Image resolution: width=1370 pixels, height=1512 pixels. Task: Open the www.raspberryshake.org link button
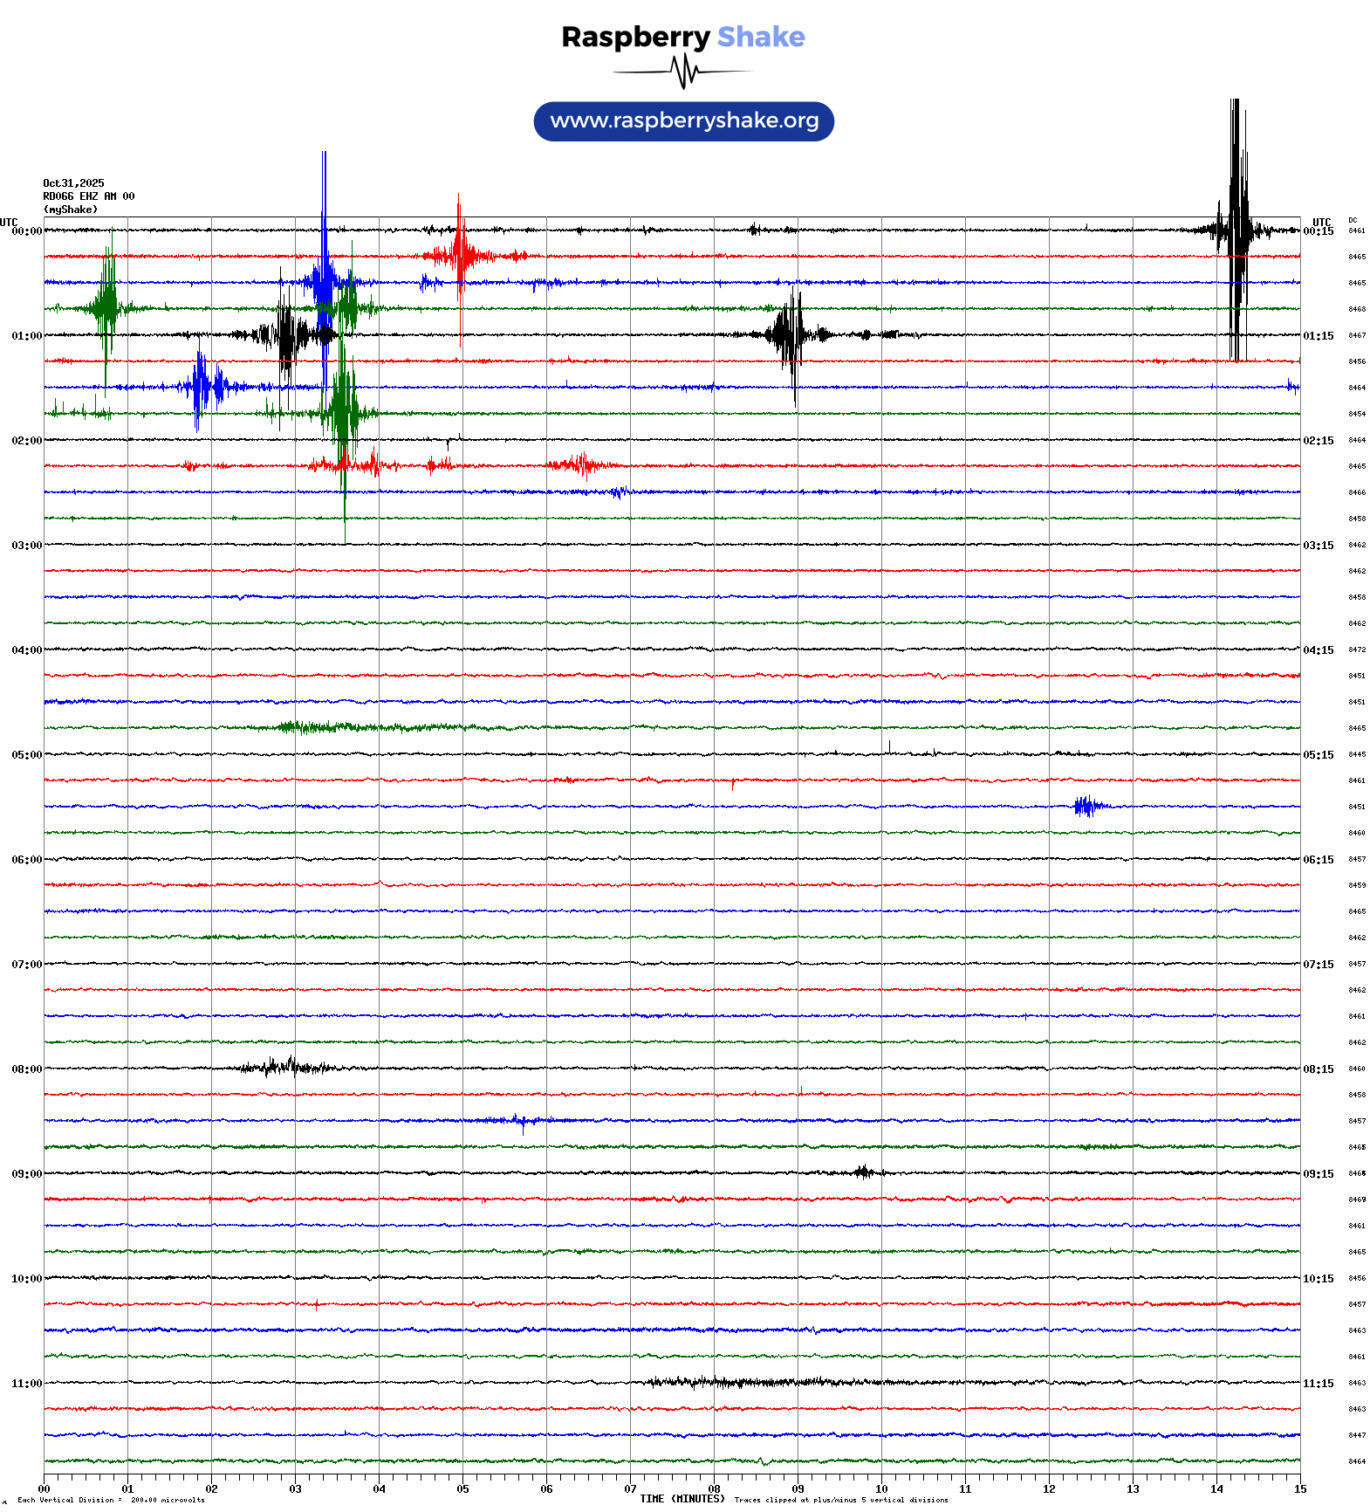(684, 120)
